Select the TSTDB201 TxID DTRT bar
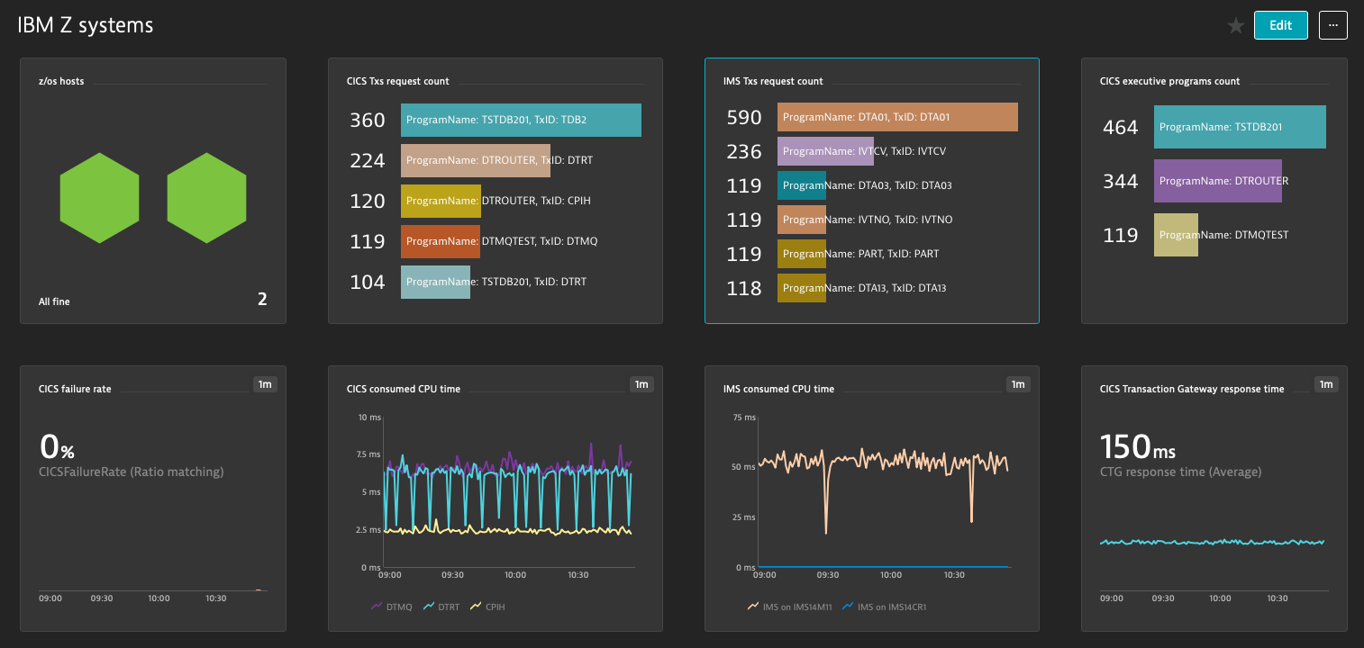This screenshot has height=648, width=1364. (435, 282)
